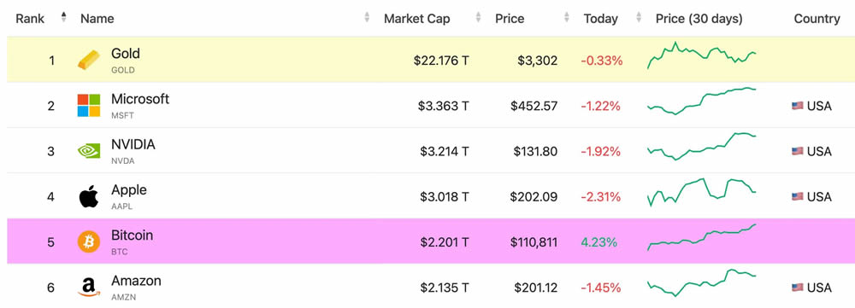Click the Apple logo icon
The height and width of the screenshot is (308, 855).
(x=89, y=196)
